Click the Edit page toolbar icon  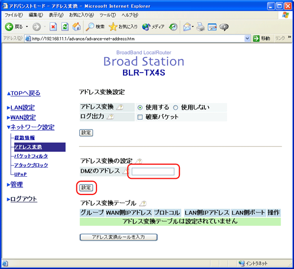[212, 27]
